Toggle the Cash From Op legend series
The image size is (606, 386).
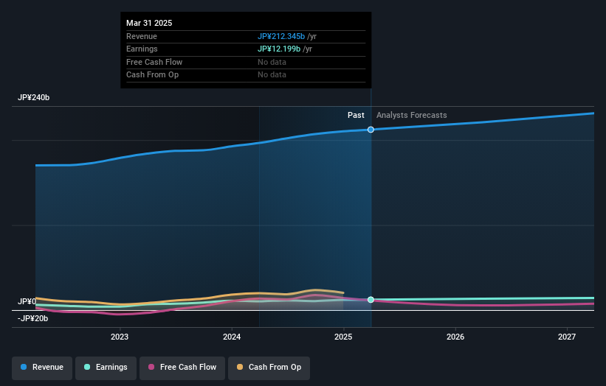pos(269,368)
